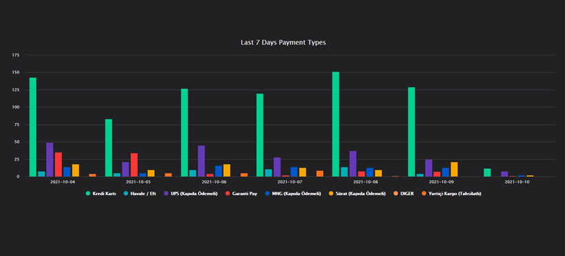Select the yellow Sürat bar for 2021-10-04
Image resolution: width=565 pixels, height=256 pixels.
point(76,170)
